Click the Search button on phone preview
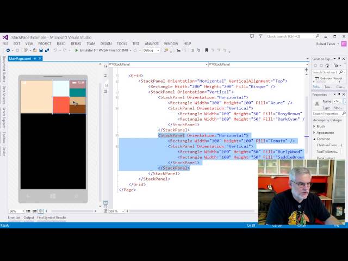 pyautogui.click(x=76, y=196)
